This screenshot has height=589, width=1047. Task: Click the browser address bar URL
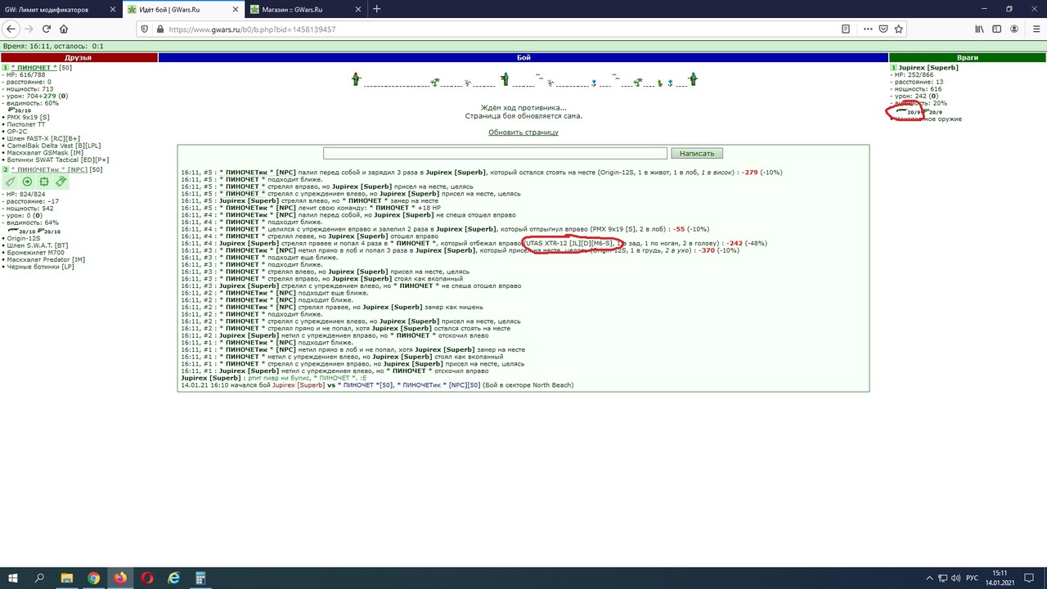coord(252,29)
